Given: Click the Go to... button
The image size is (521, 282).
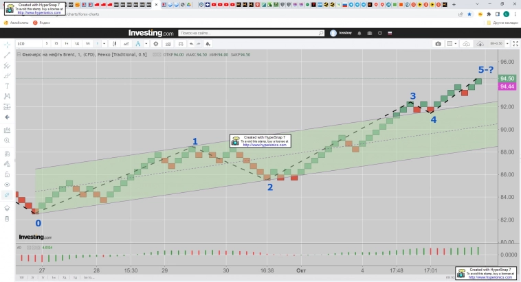Looking at the screenshot, I should [x=89, y=277].
